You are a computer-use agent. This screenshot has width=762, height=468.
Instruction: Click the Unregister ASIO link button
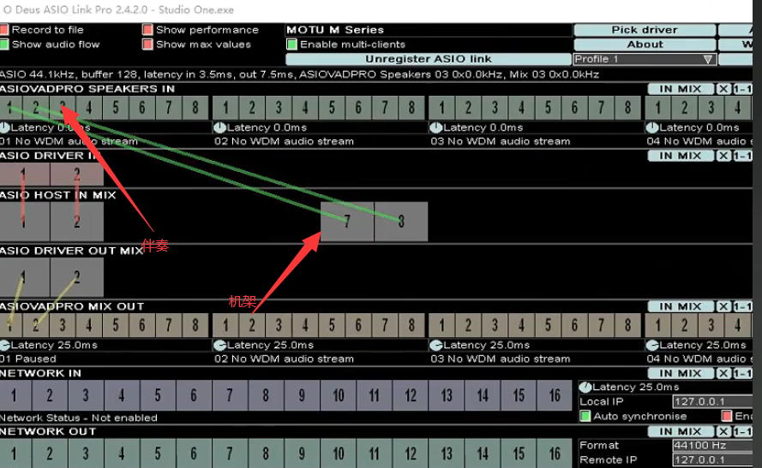429,59
